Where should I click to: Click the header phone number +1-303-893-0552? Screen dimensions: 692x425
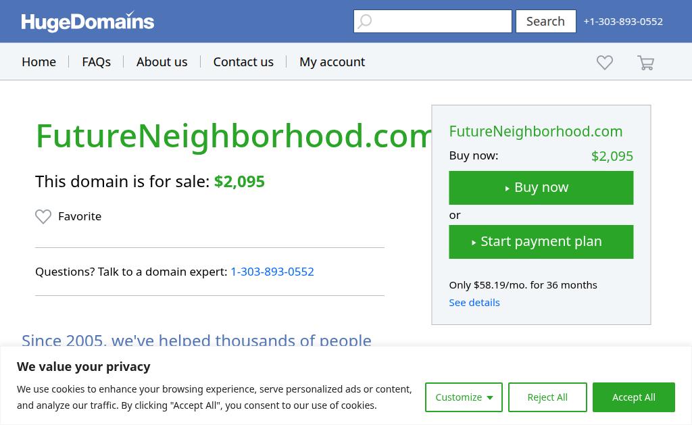(623, 22)
